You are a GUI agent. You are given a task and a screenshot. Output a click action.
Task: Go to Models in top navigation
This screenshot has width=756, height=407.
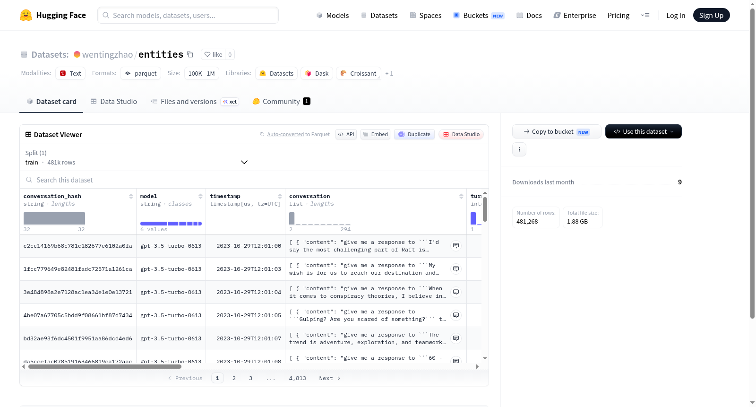333,16
